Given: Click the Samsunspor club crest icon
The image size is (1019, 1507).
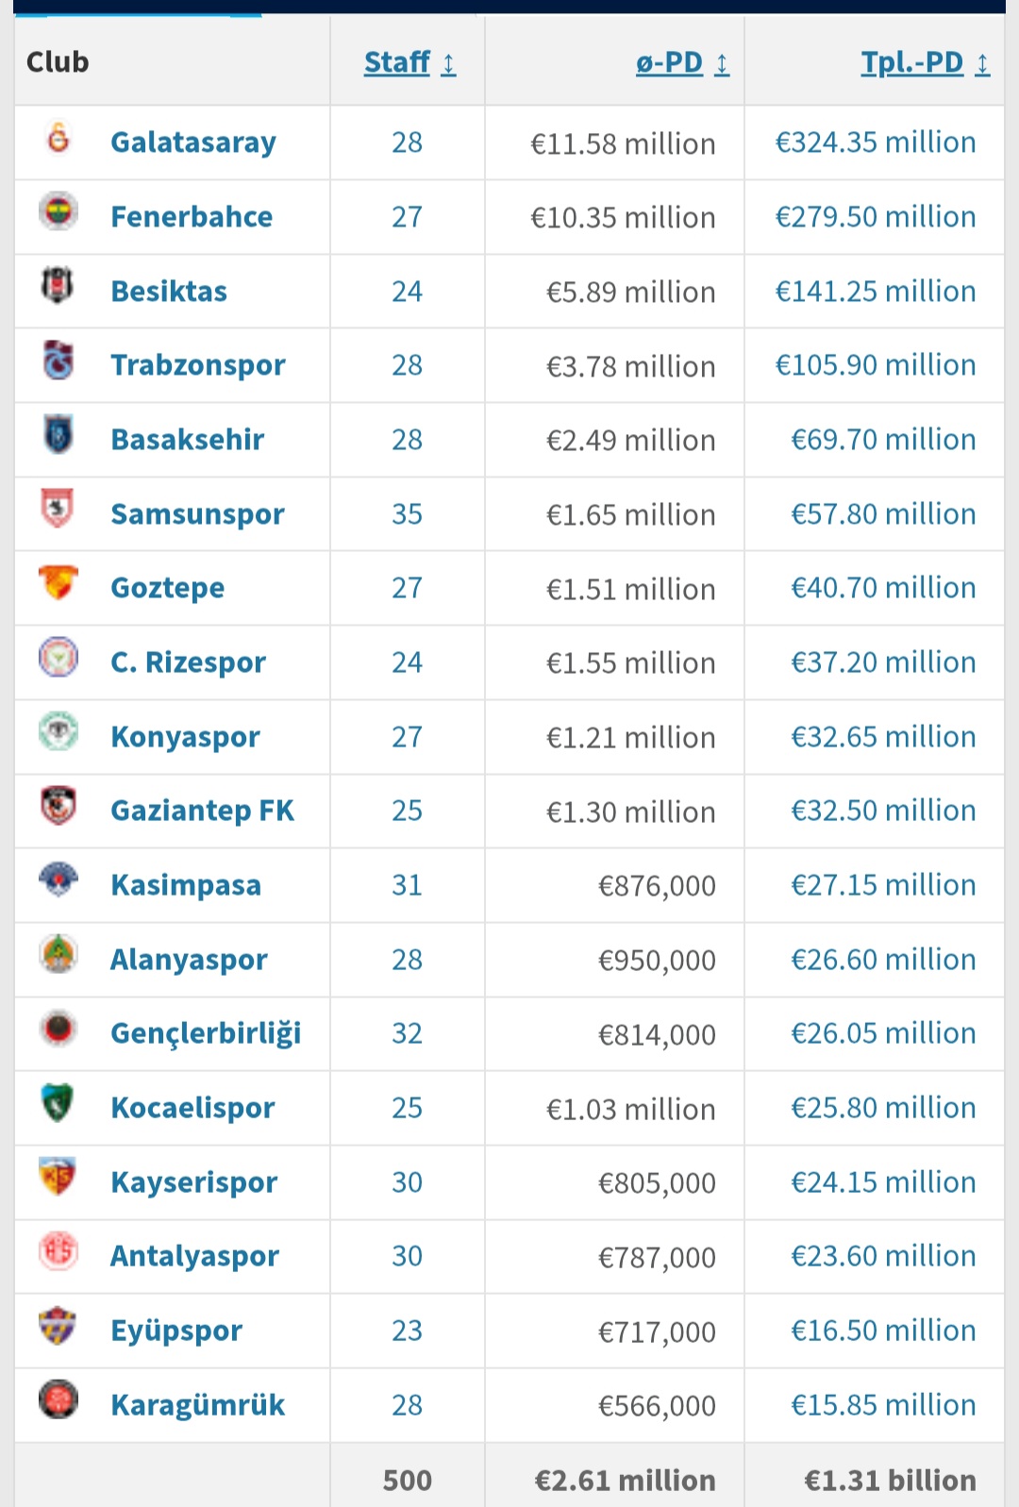Looking at the screenshot, I should [58, 510].
